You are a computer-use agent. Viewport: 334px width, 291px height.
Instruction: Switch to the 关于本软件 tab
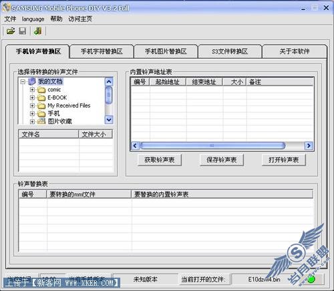[295, 51]
